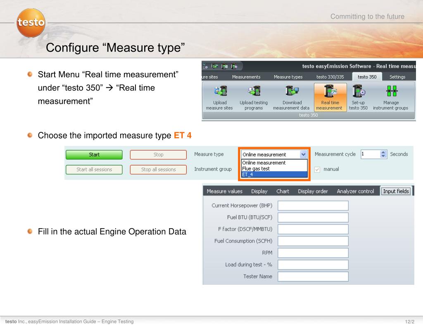The height and width of the screenshot is (327, 423).
Task: Click the Current Horsepower (BHP) field
Action: [x=313, y=205]
